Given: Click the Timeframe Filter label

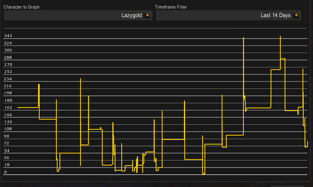Looking at the screenshot, I should pos(172,7).
